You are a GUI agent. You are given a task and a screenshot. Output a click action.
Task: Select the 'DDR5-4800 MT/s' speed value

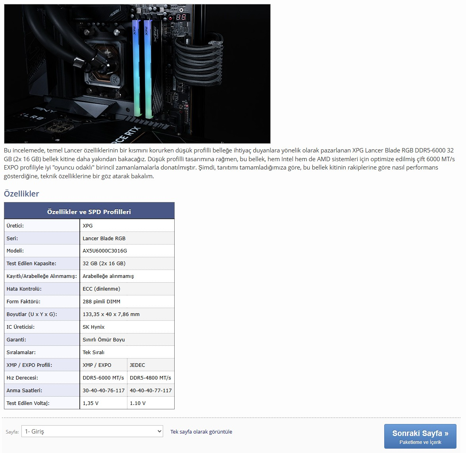click(150, 378)
